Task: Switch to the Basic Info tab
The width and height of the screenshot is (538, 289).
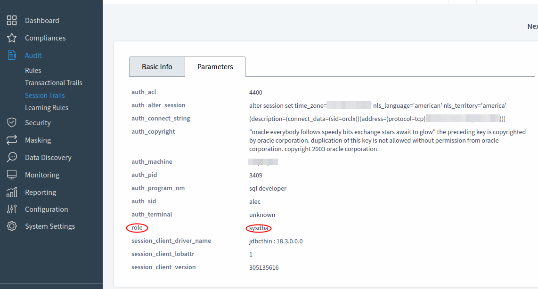Action: (157, 66)
